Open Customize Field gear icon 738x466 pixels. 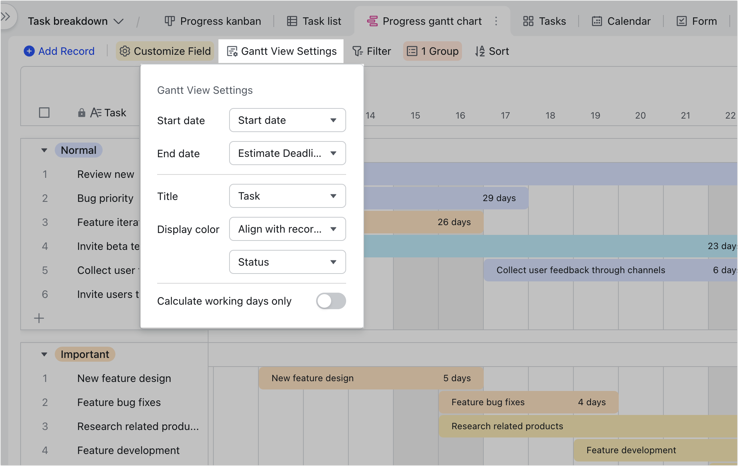point(125,51)
